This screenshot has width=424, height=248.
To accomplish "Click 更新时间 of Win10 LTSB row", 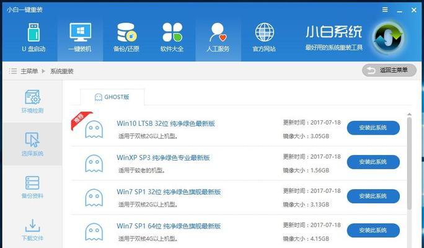I will 312,123.
